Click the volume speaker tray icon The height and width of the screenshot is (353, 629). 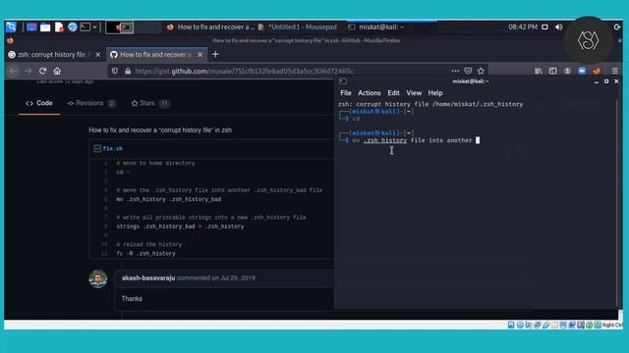click(x=559, y=26)
